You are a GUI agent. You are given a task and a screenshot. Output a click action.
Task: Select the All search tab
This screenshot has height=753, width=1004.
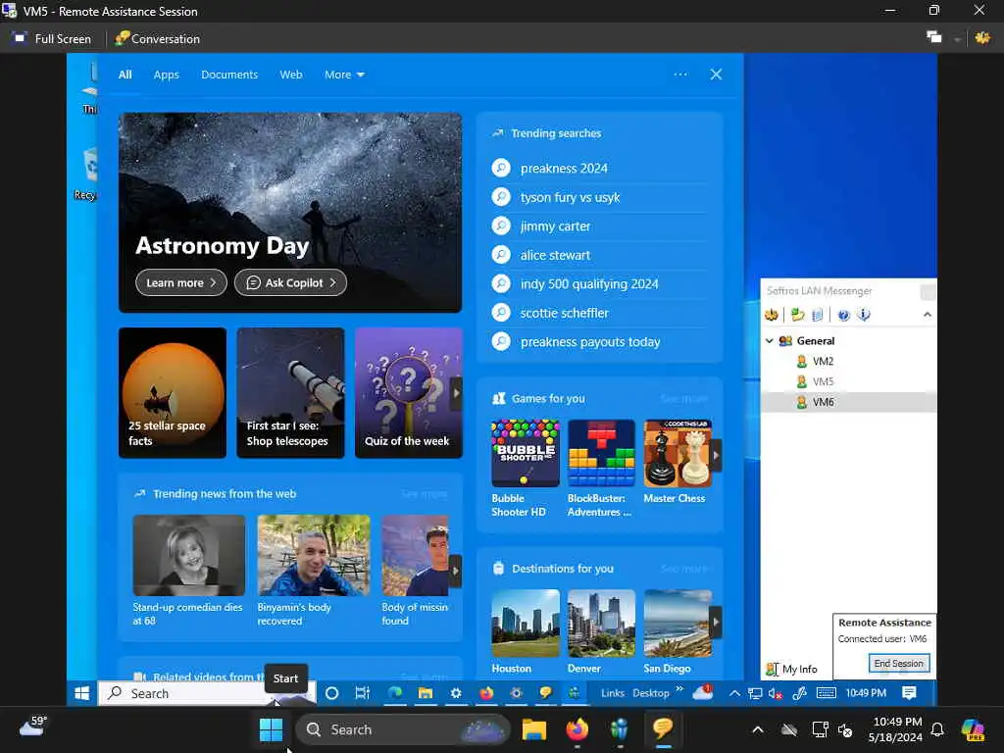tap(125, 75)
